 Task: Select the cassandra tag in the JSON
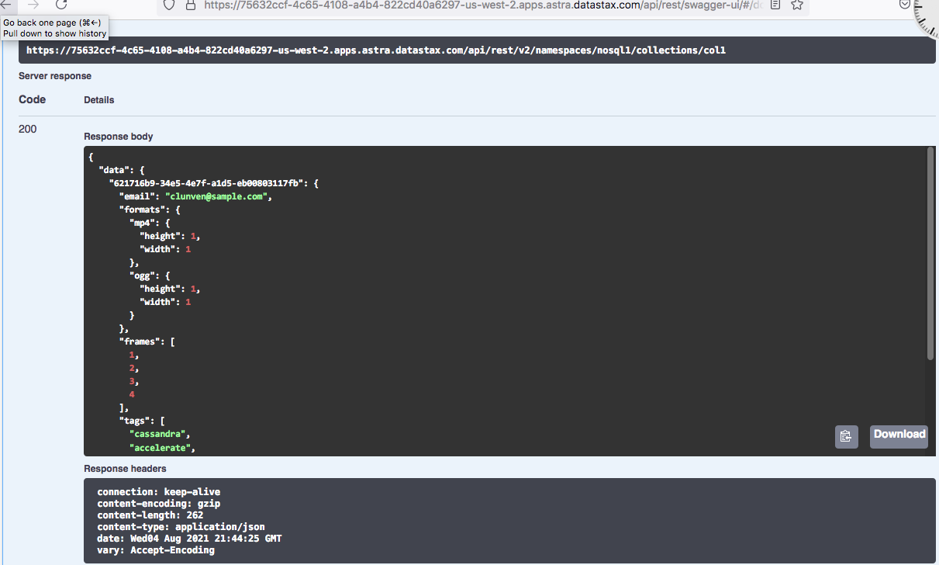(158, 434)
